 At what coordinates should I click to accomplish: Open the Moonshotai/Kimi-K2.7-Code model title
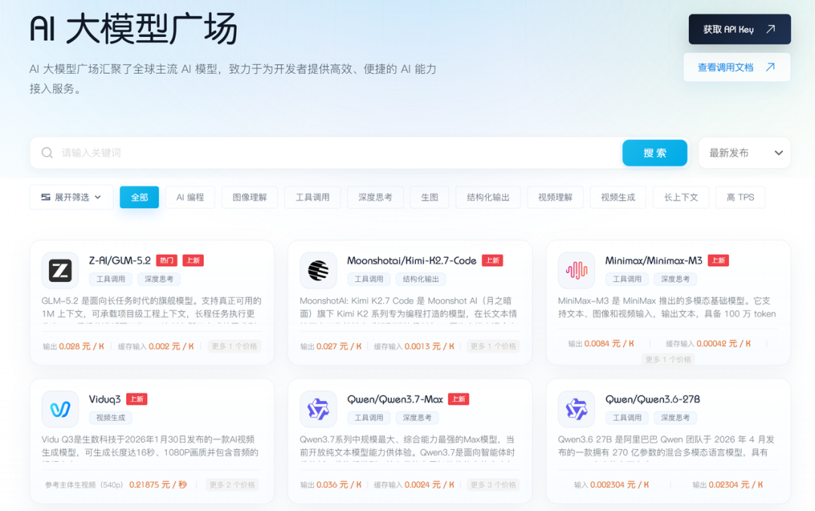click(412, 261)
